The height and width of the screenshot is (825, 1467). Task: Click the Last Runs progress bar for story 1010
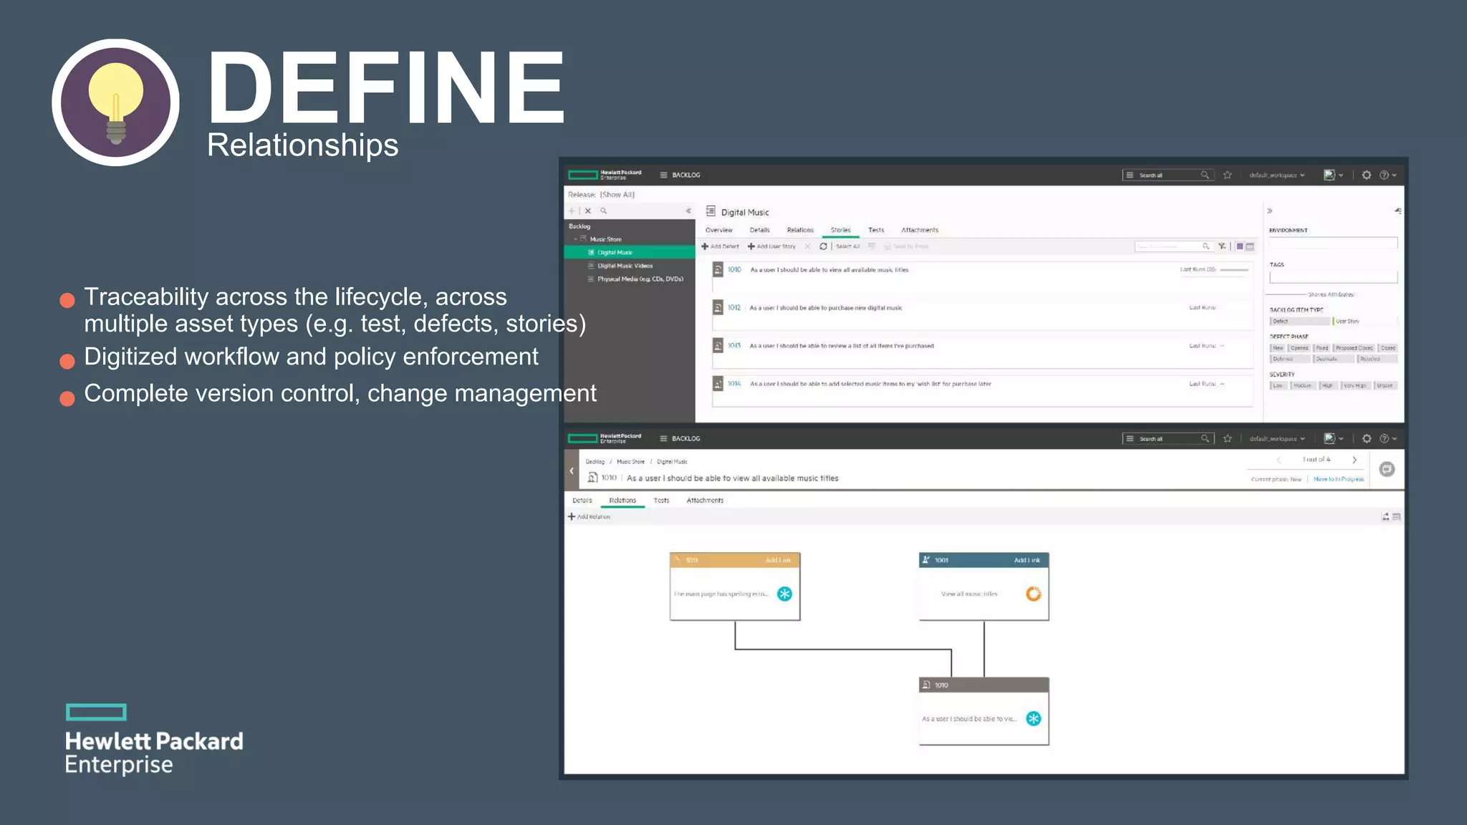[x=1234, y=270]
